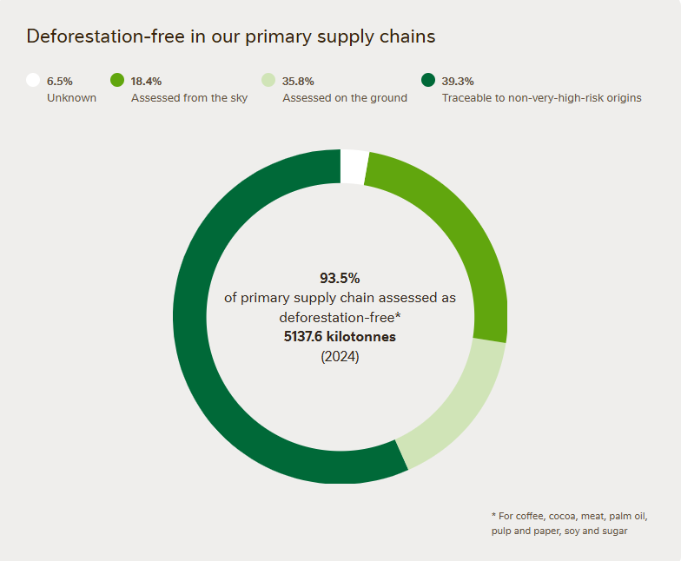This screenshot has height=561, width=681.
Task: Toggle the Assessed on the ground label
Action: [x=345, y=98]
